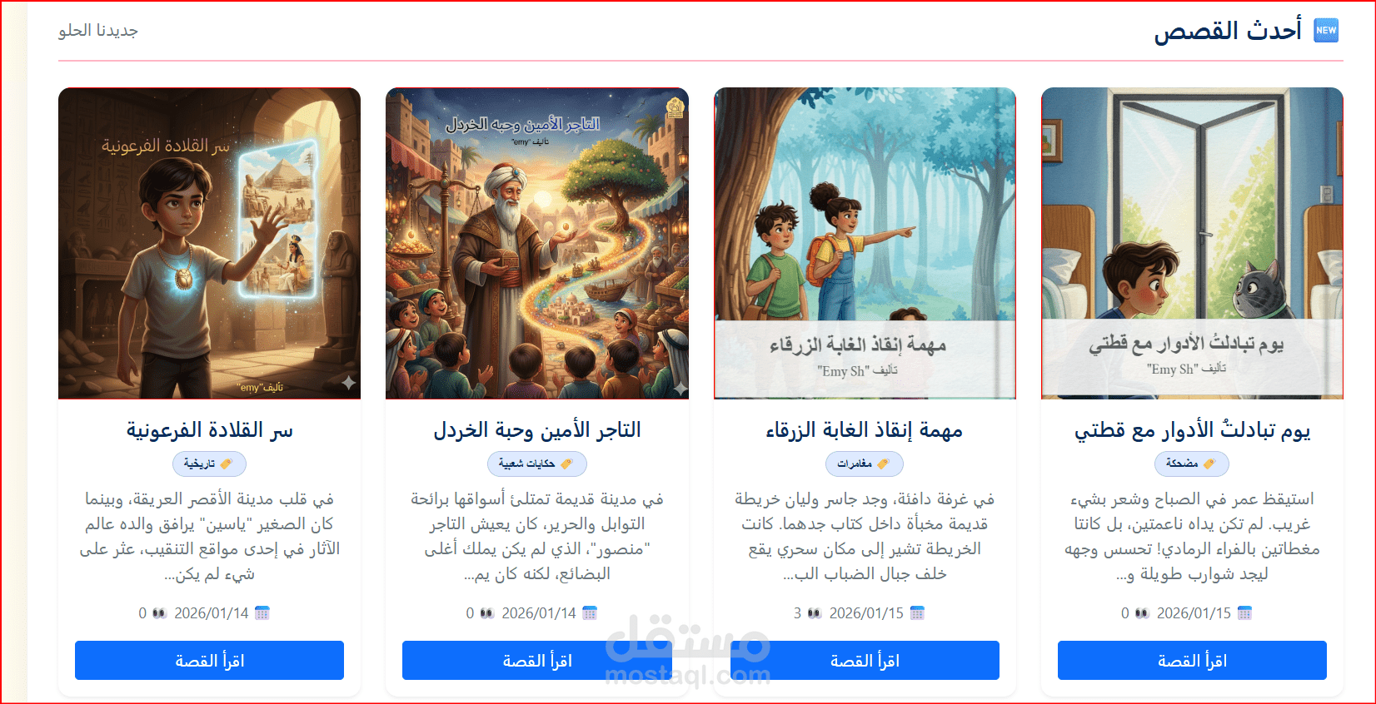This screenshot has height=704, width=1376.
Task: Click title التاجر الأمين وحبة الخردل
Action: (537, 430)
